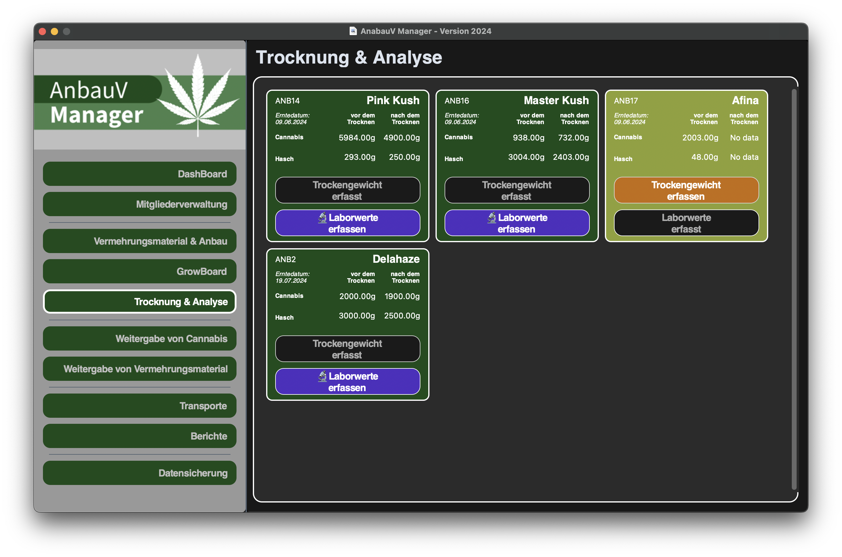This screenshot has height=557, width=842.
Task: Switch to the GrowBoard page
Action: coord(139,272)
